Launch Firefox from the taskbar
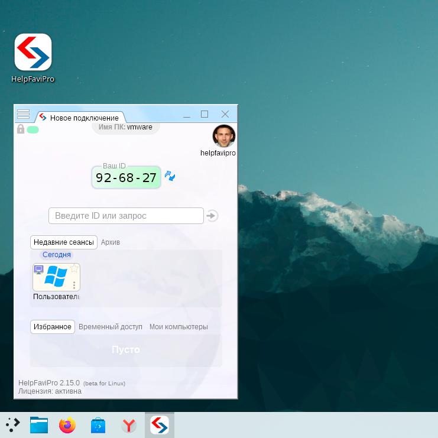Viewport: 438px width, 438px height. pyautogui.click(x=67, y=425)
